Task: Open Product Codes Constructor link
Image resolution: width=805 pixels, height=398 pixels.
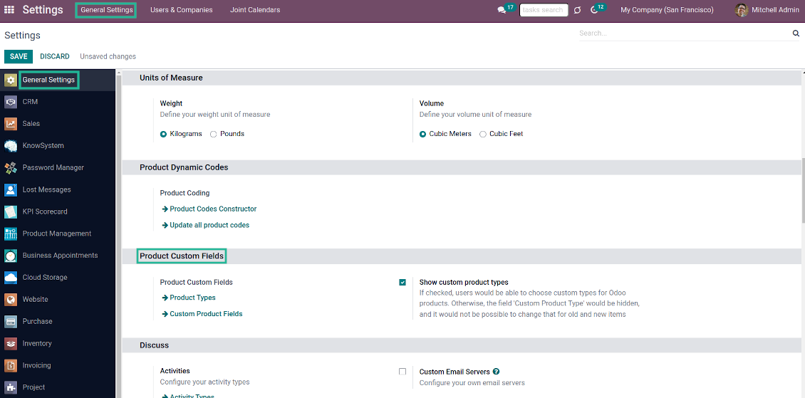Action: 213,209
